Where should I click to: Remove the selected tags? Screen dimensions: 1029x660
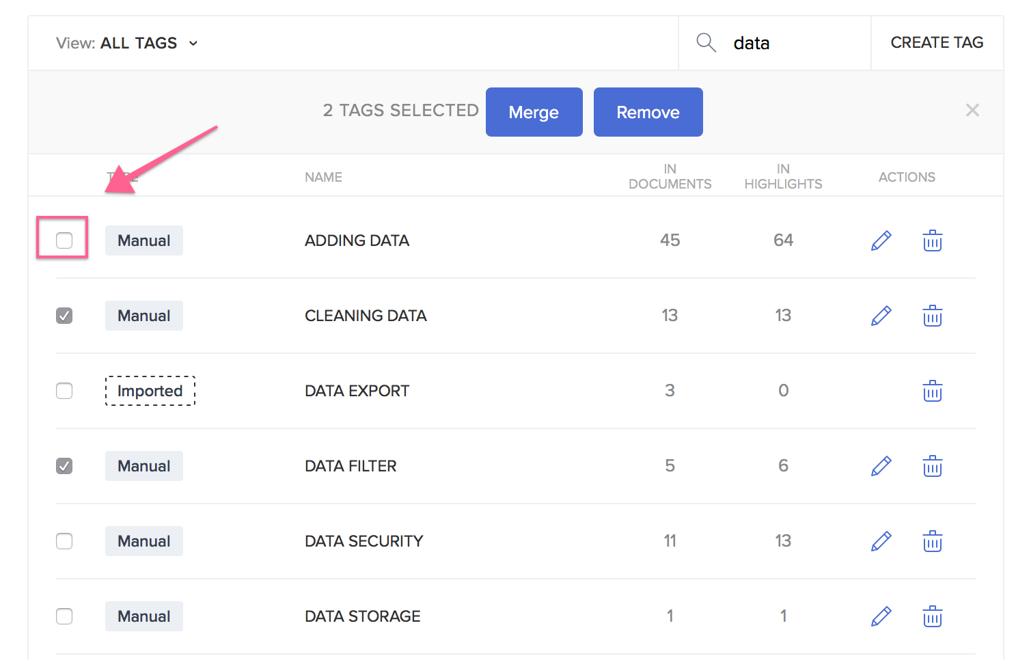(x=648, y=112)
